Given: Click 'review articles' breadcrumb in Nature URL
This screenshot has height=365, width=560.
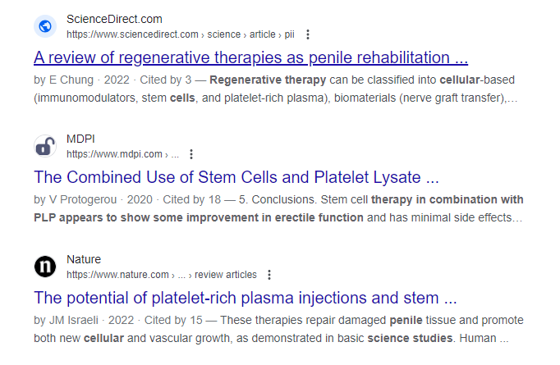Looking at the screenshot, I should tap(226, 275).
